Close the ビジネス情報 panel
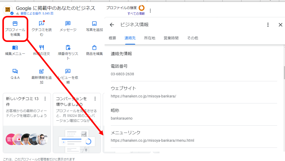The image size is (285, 161). click(x=281, y=25)
